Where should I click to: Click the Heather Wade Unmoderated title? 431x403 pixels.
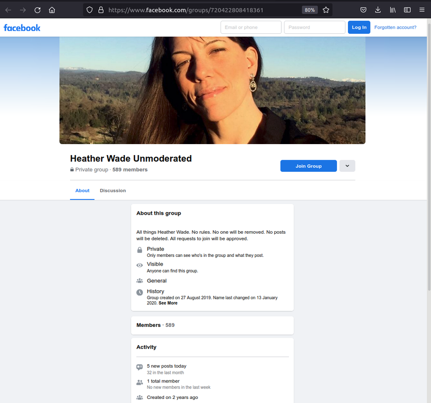131,159
